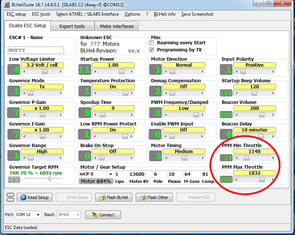The height and width of the screenshot is (235, 295).
Task: Decrease Startup Power with left arrow
Action: [95, 72]
